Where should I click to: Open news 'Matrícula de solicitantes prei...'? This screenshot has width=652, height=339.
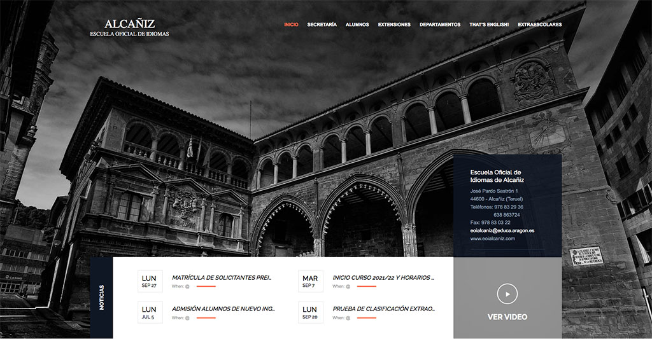[222, 277]
